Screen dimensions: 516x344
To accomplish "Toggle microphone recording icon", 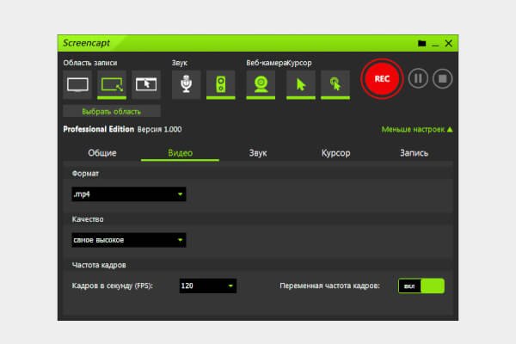I will click(187, 84).
